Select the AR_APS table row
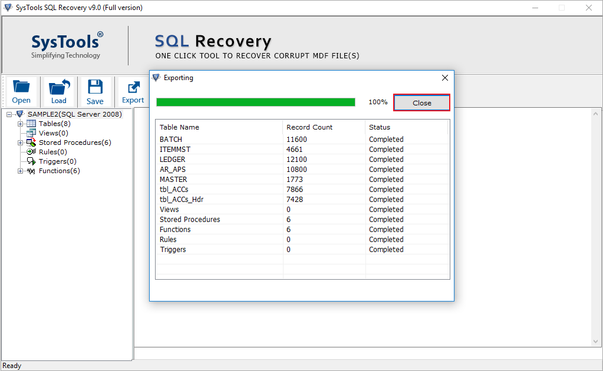 tap(302, 170)
